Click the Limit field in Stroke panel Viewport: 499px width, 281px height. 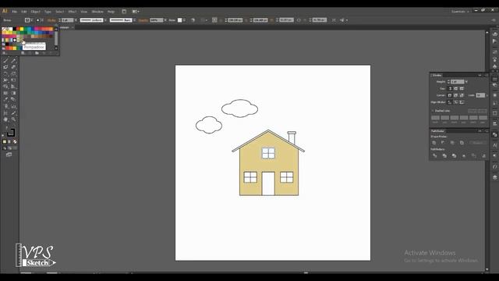click(x=480, y=95)
